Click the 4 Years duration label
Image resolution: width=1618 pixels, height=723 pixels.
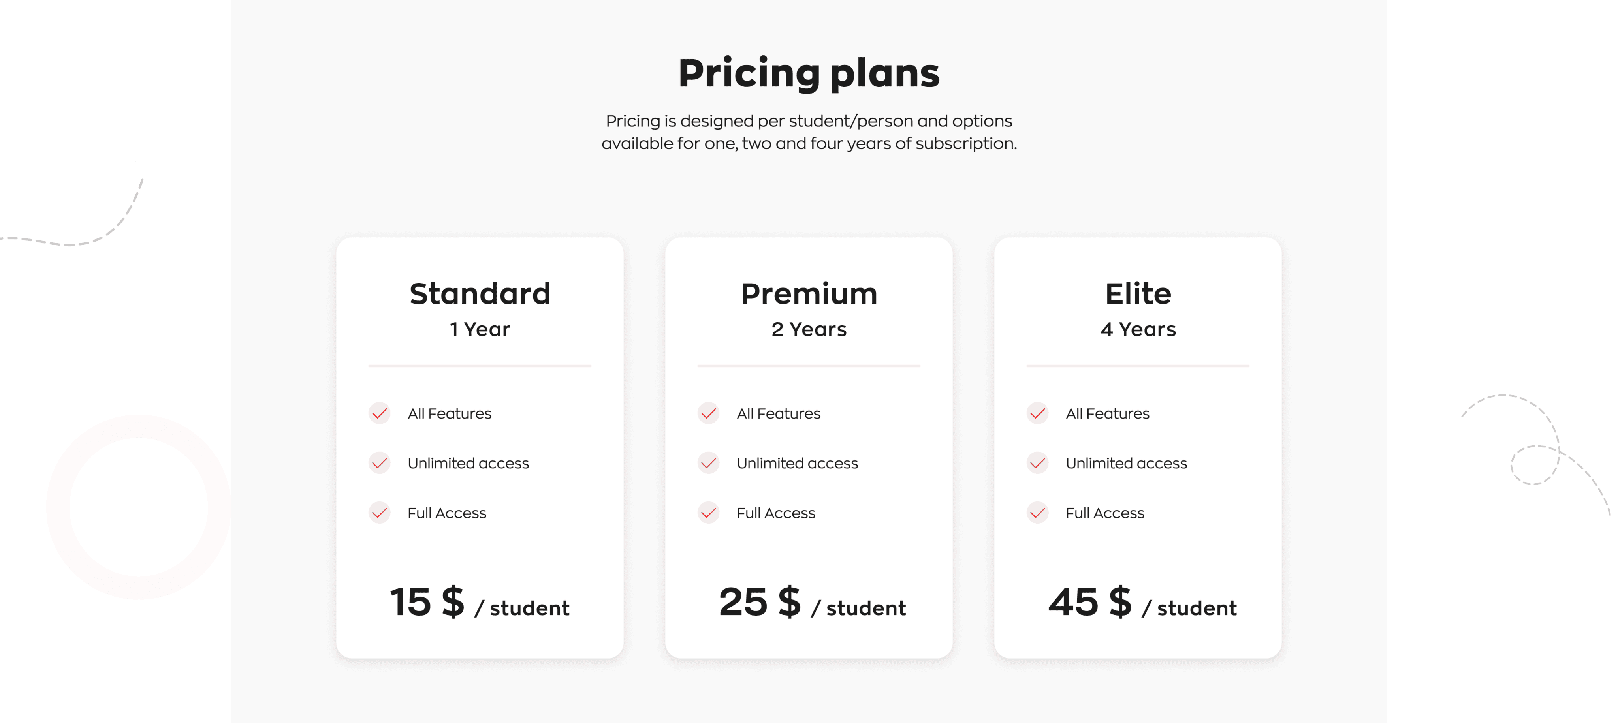1138,329
